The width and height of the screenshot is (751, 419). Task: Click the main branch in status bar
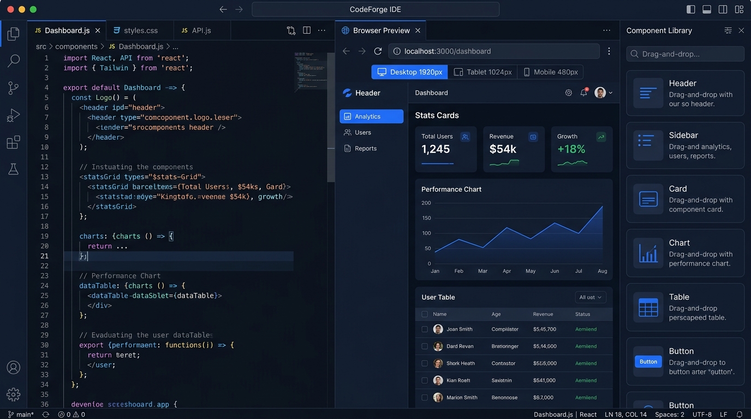pos(21,415)
